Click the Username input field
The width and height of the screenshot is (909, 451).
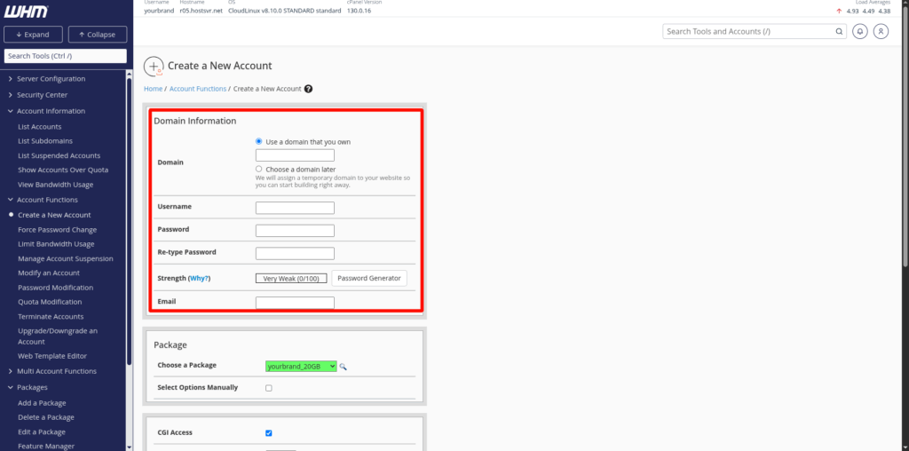coord(295,208)
